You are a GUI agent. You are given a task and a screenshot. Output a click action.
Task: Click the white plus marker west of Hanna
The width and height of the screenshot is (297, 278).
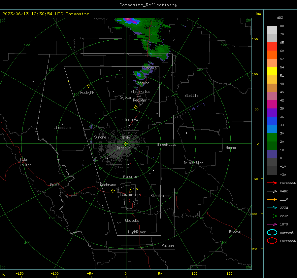(186, 133)
